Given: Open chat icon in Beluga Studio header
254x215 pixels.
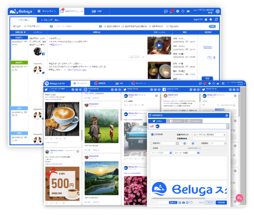Looking at the screenshot, I should click(x=200, y=83).
